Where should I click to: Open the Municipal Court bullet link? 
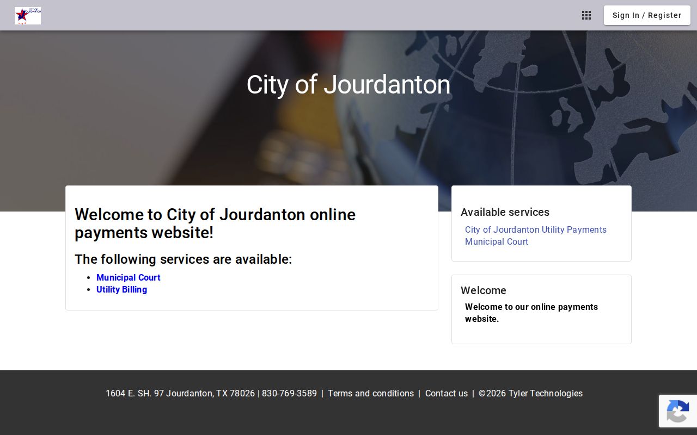(x=129, y=277)
